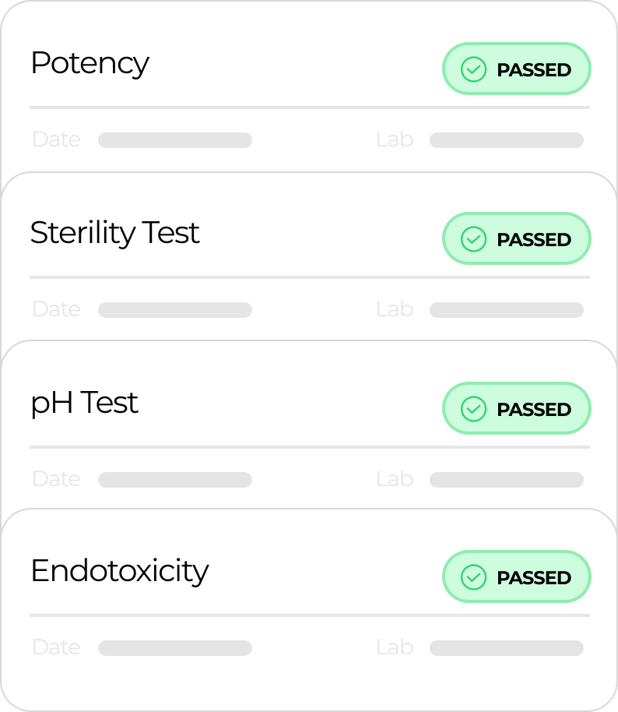618x712 pixels.
Task: Open the Potency test title
Action: pos(90,64)
